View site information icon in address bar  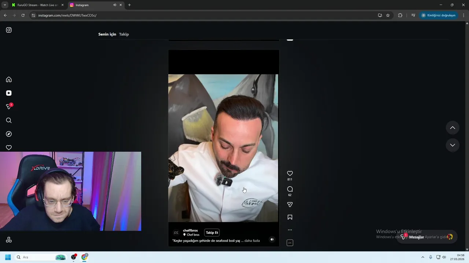point(33,15)
